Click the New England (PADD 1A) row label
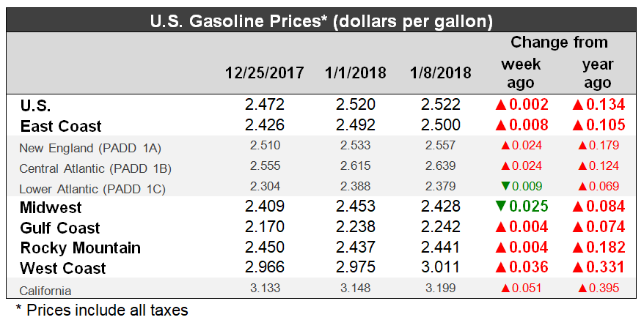This screenshot has height=320, width=644. tap(89, 146)
